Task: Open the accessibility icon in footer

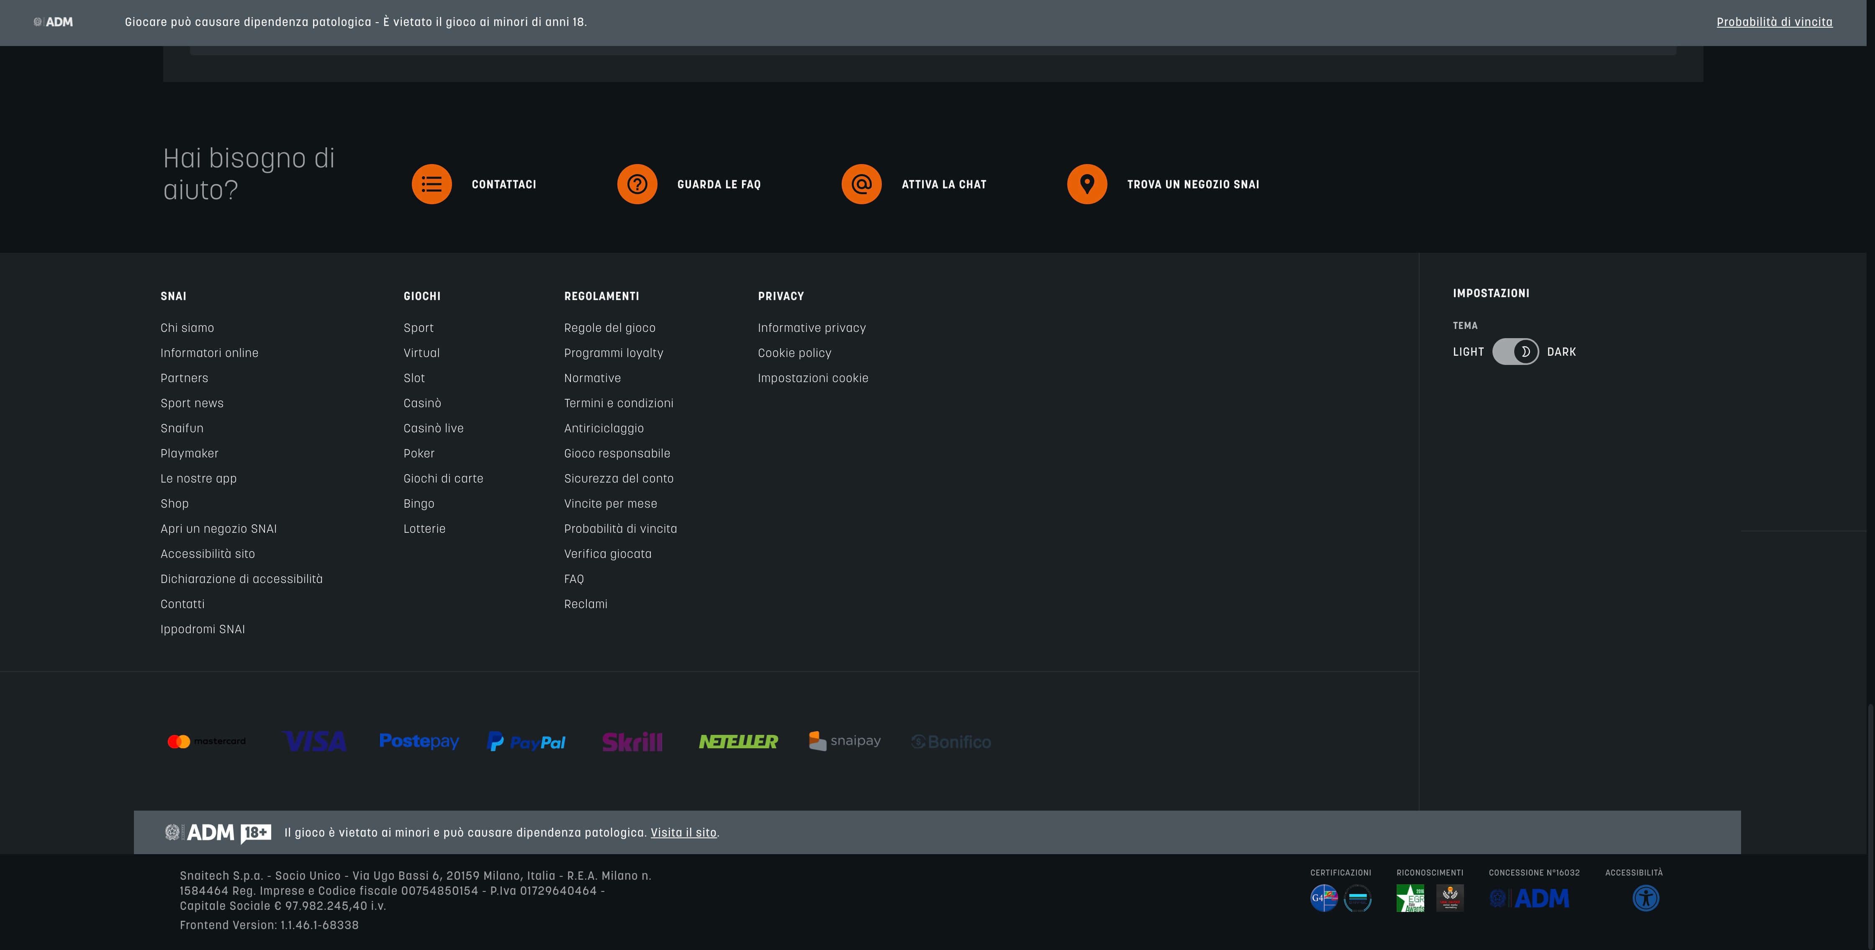Action: tap(1645, 898)
